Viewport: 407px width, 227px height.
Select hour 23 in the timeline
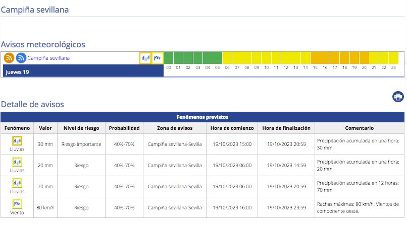point(393,57)
